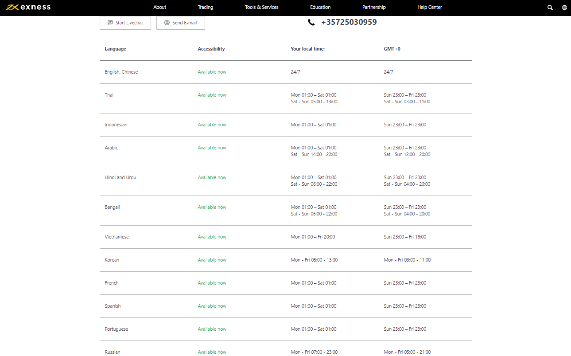Open the About menu
571x356 pixels.
159,8
